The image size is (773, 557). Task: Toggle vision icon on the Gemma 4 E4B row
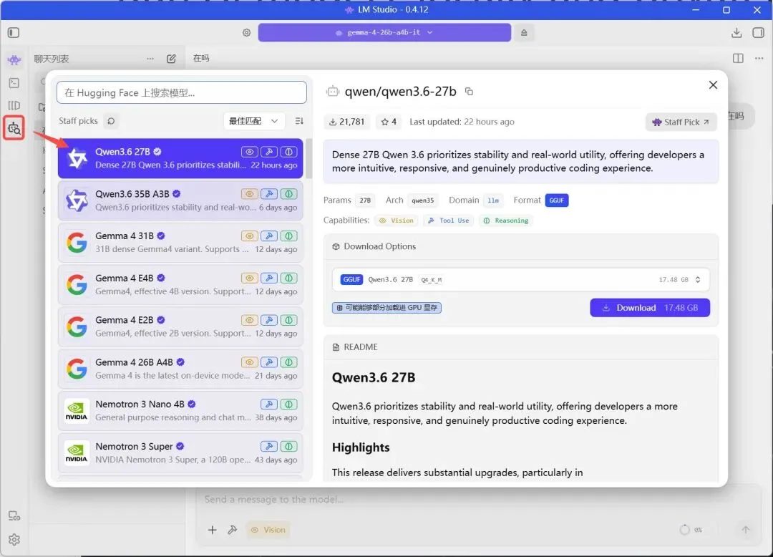(250, 278)
